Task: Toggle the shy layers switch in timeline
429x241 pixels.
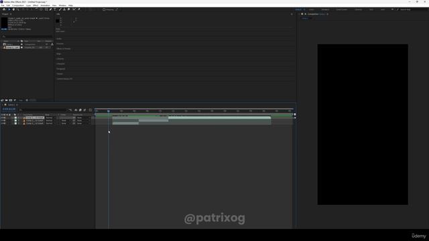Action: tap(76, 110)
